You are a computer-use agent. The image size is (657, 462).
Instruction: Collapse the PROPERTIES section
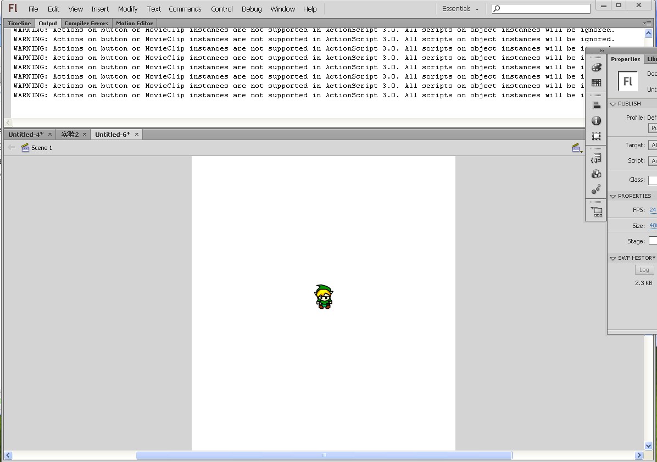click(613, 196)
